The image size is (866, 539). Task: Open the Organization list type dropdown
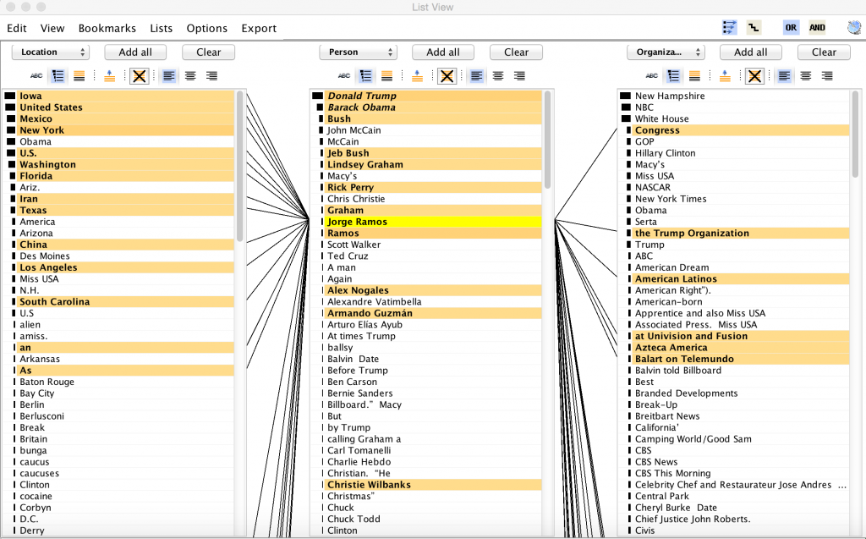click(666, 52)
